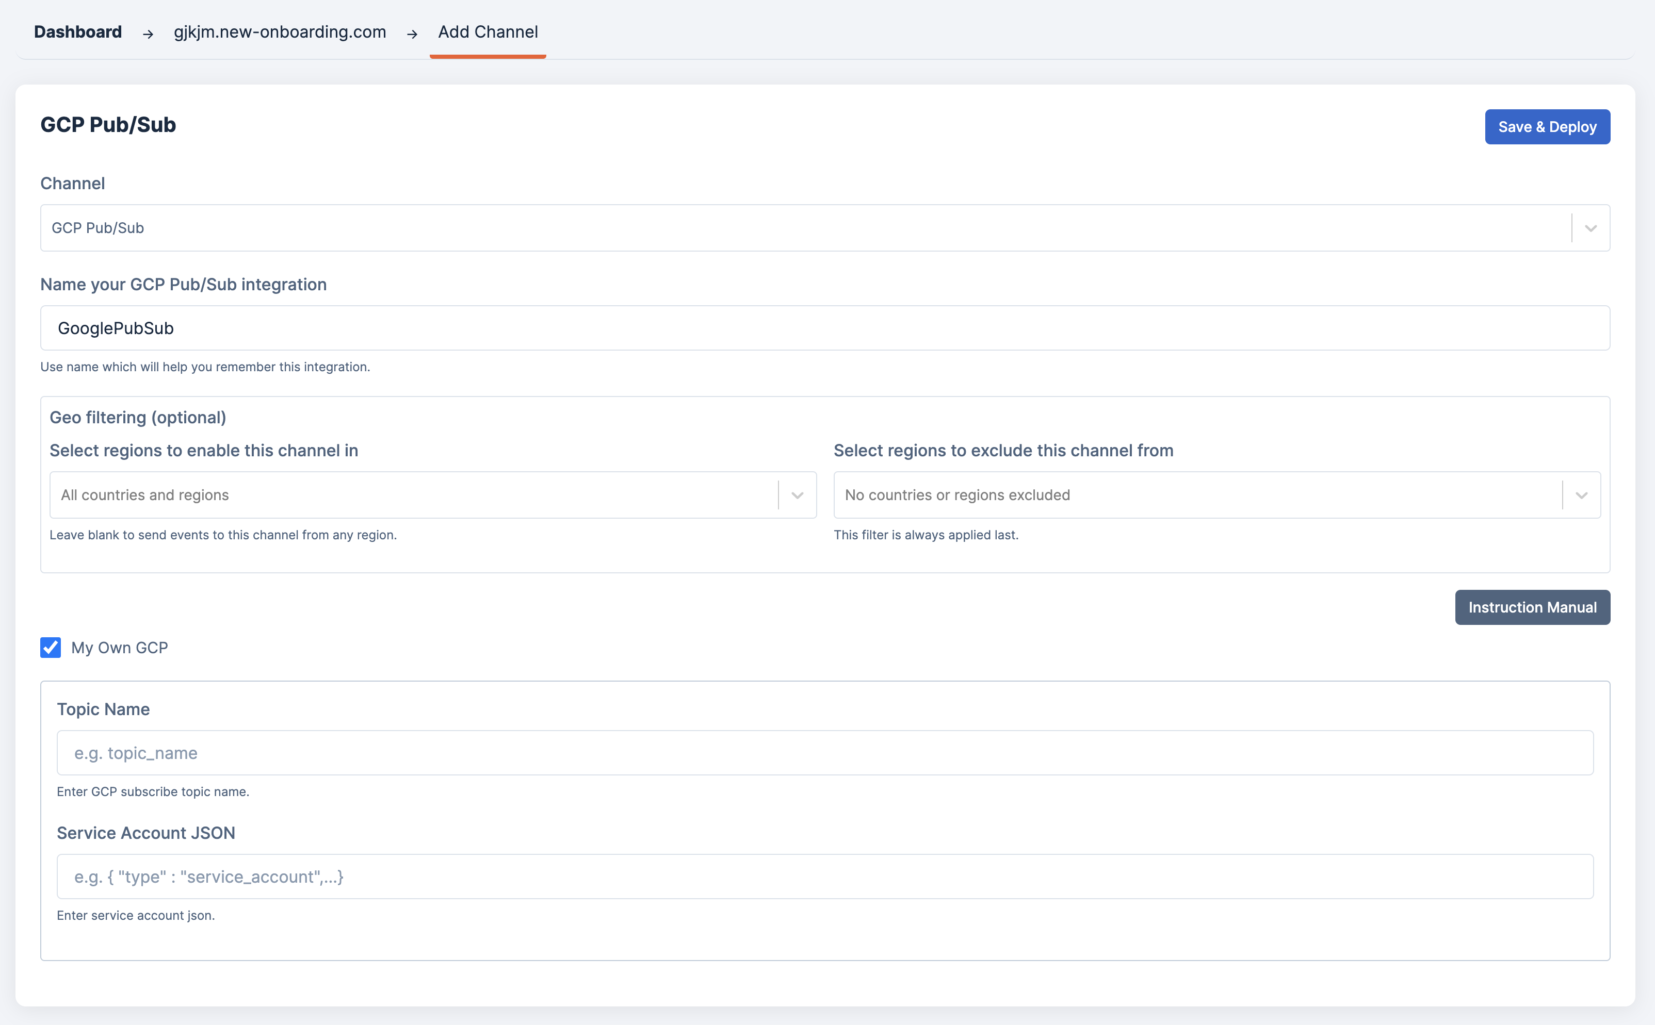This screenshot has width=1655, height=1025.
Task: Click the GCP Pub/Sub page heading
Action: (108, 125)
